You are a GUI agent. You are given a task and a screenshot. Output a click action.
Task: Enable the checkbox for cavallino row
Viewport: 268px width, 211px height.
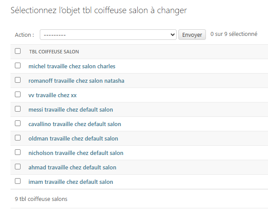[18, 123]
